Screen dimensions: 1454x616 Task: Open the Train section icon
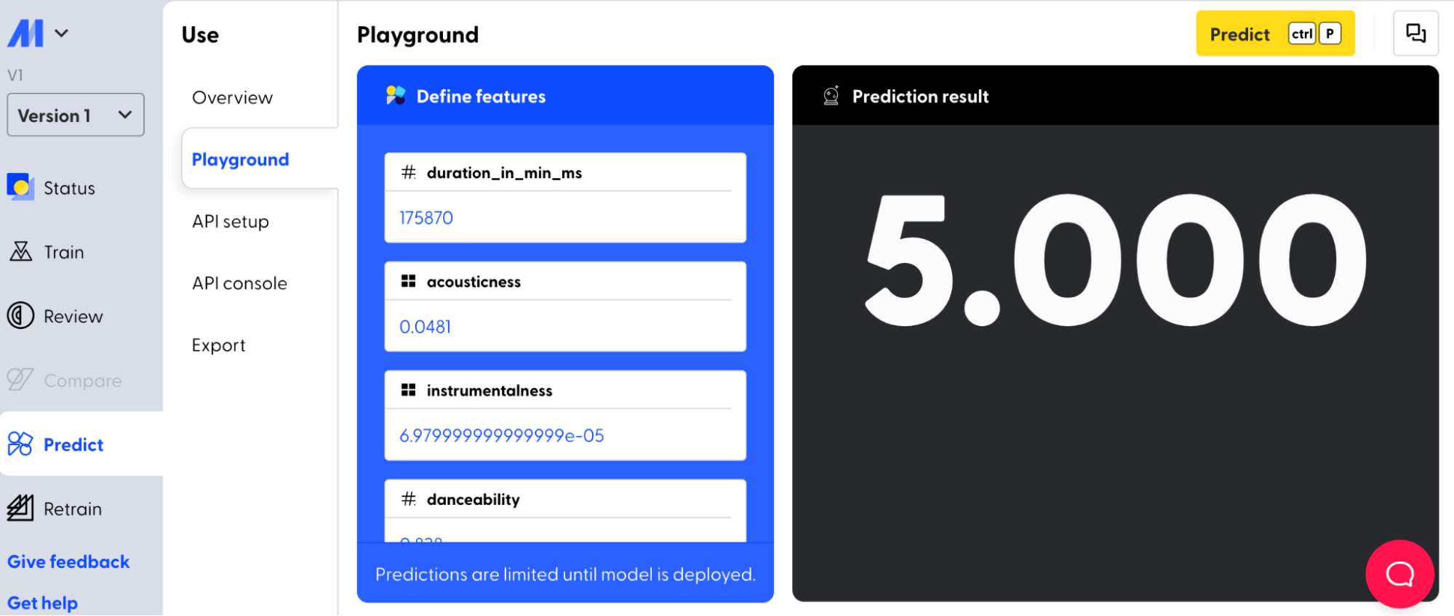point(20,251)
